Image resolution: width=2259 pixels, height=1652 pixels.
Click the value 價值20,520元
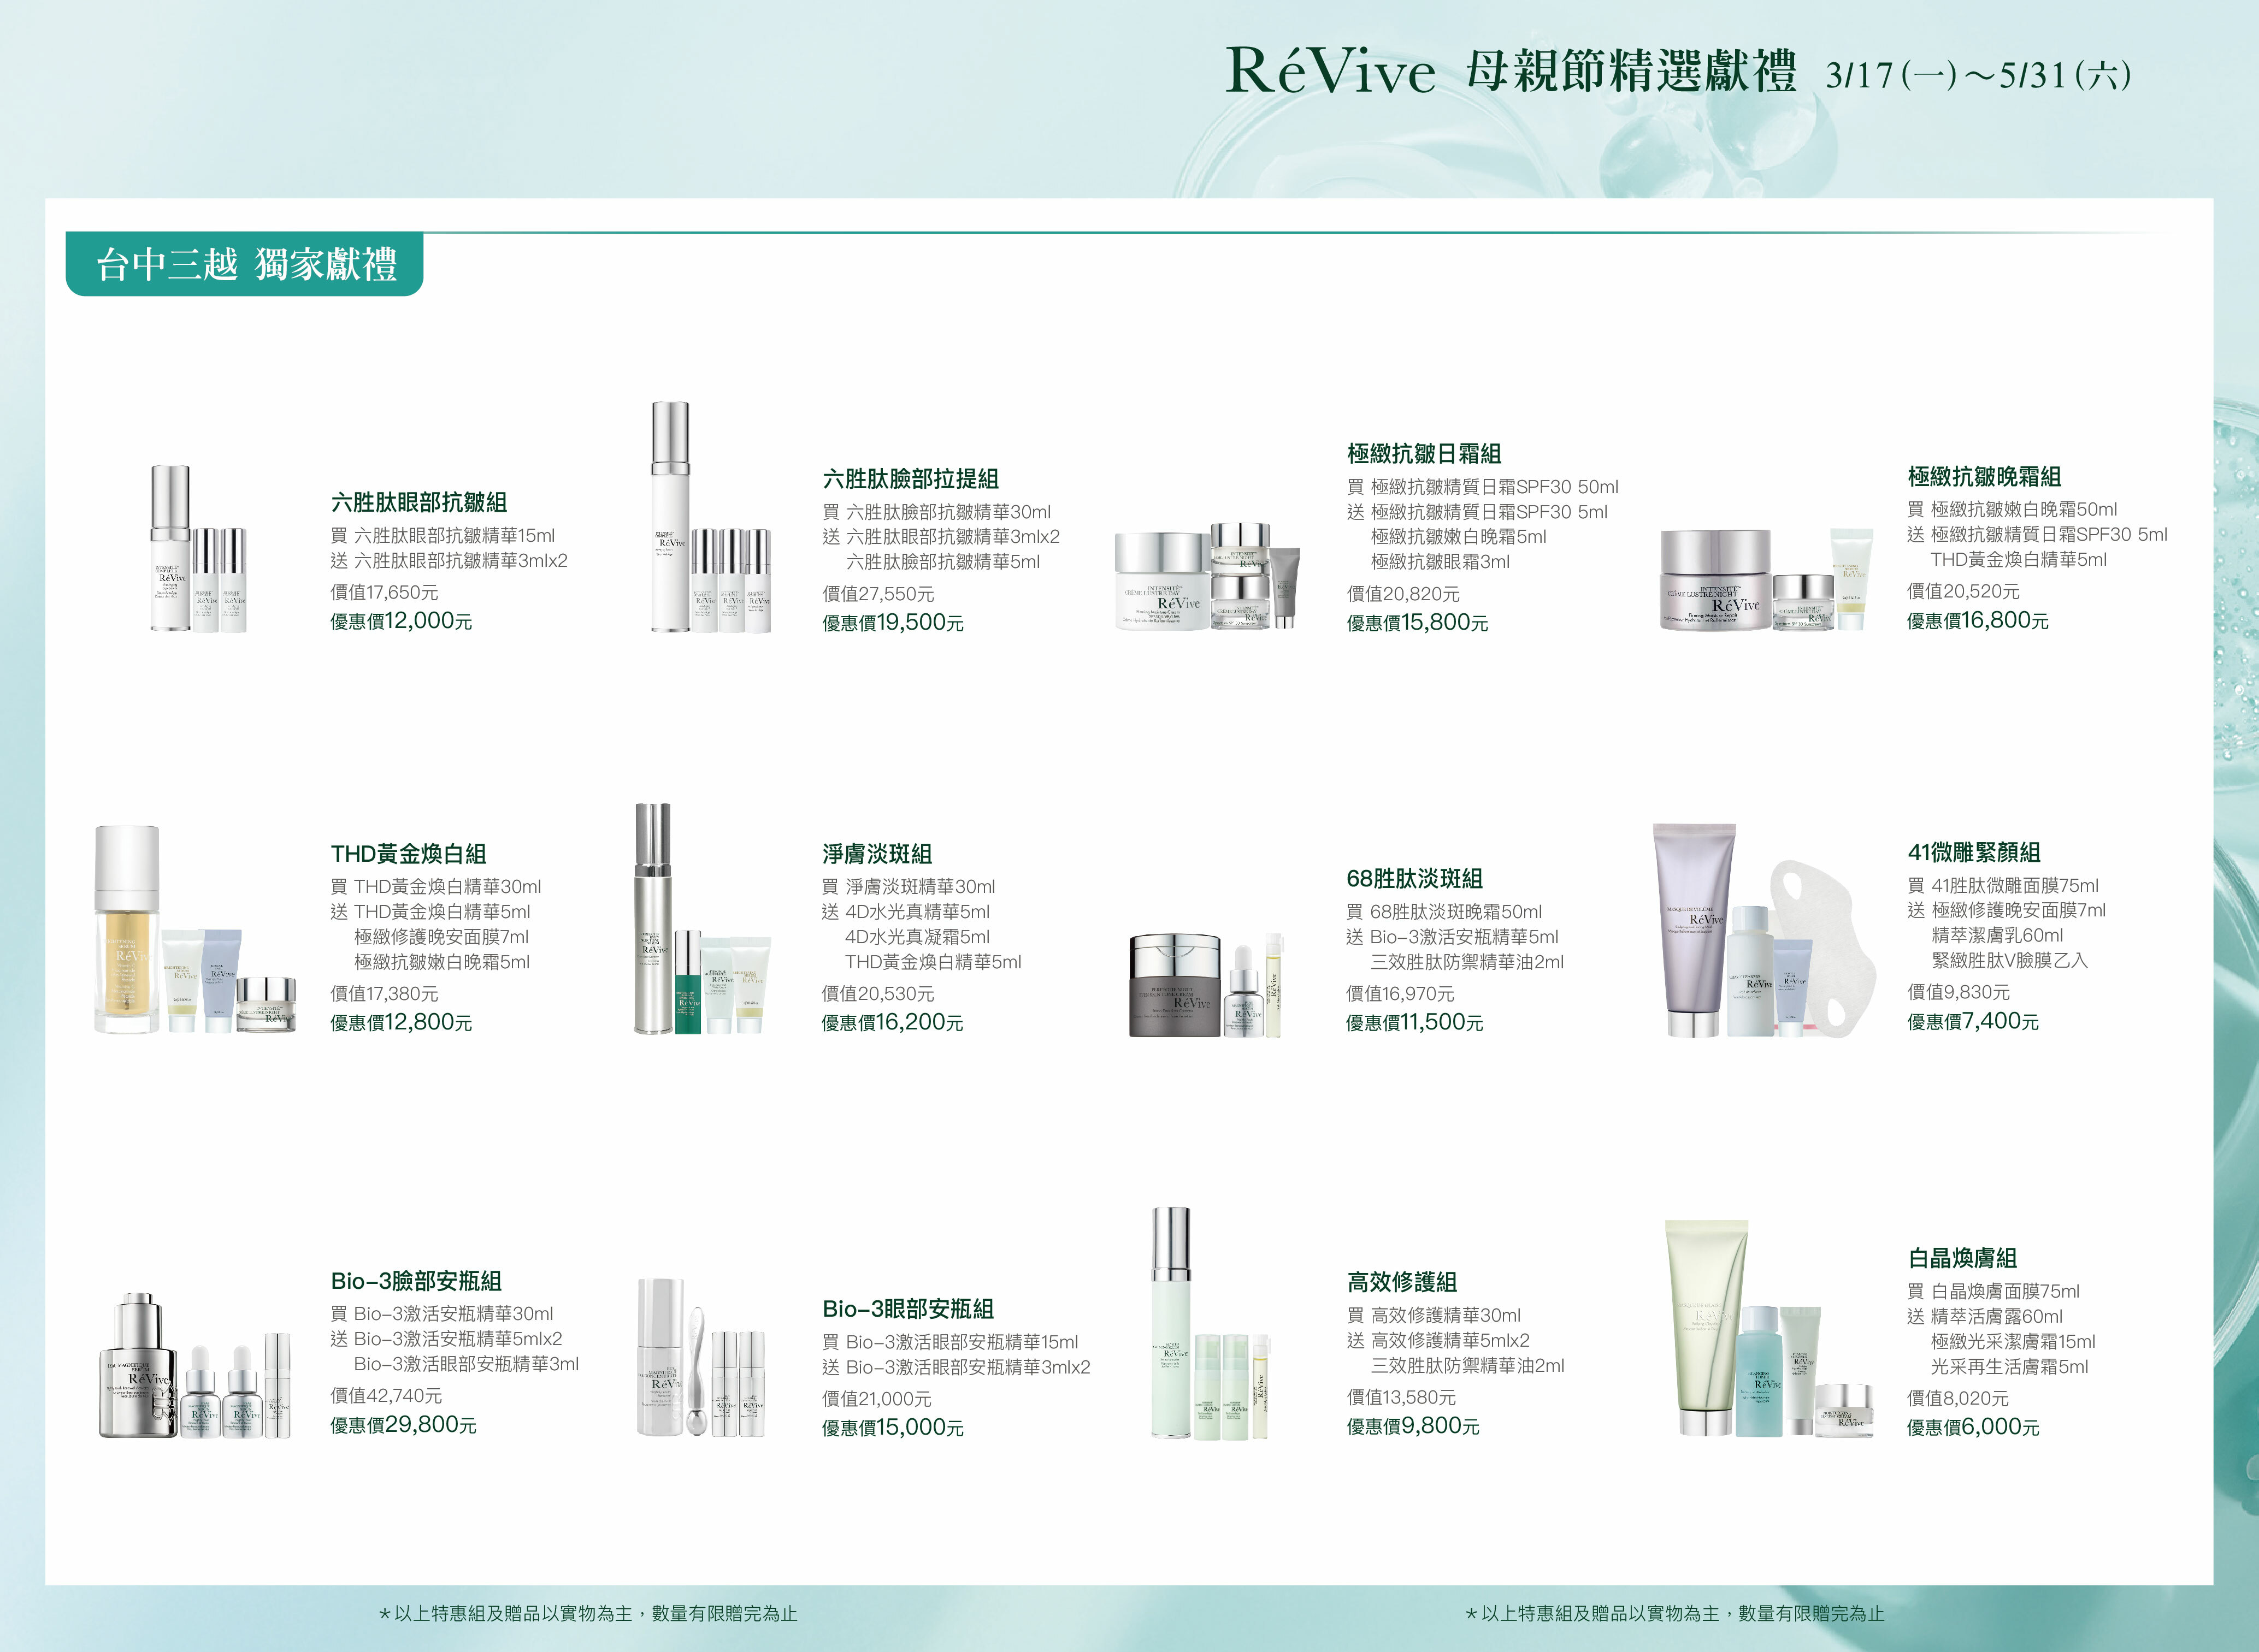click(x=1963, y=591)
